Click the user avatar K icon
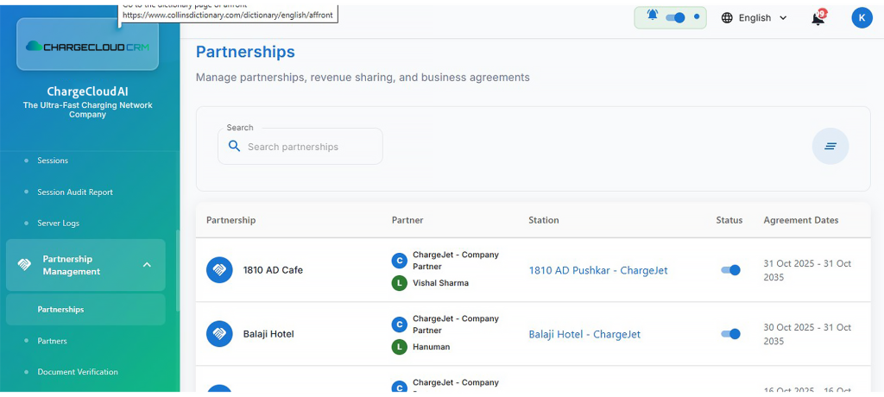Viewport: 884px width, 397px height. point(862,17)
